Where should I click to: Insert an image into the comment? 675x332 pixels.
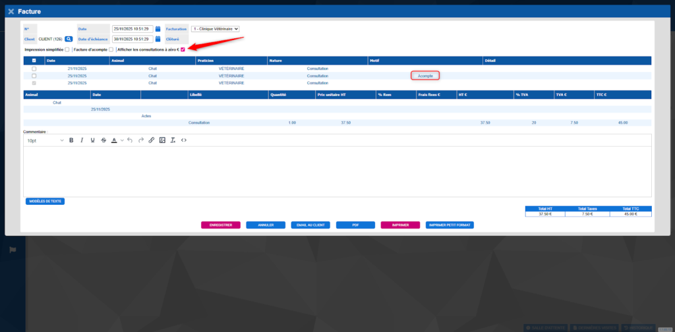(162, 140)
